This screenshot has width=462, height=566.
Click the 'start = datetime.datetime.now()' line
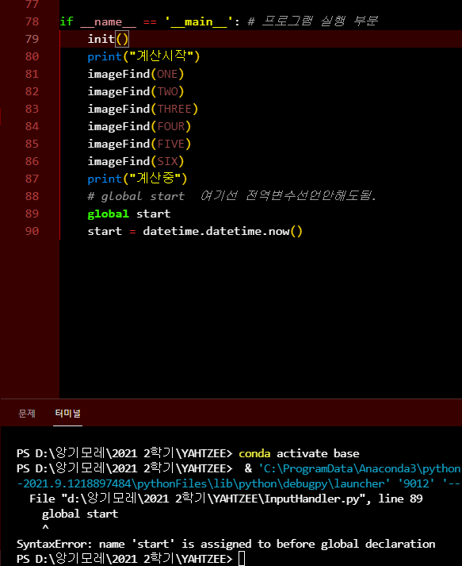click(195, 231)
